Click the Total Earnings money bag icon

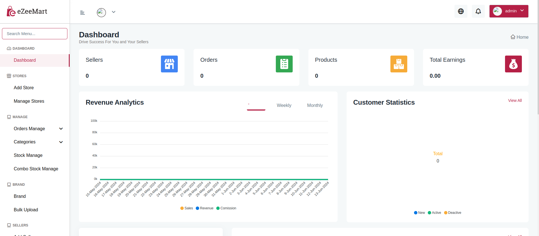click(x=513, y=64)
